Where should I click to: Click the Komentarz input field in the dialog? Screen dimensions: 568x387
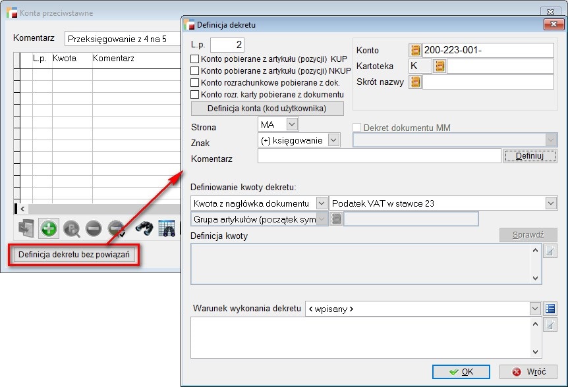click(x=379, y=156)
